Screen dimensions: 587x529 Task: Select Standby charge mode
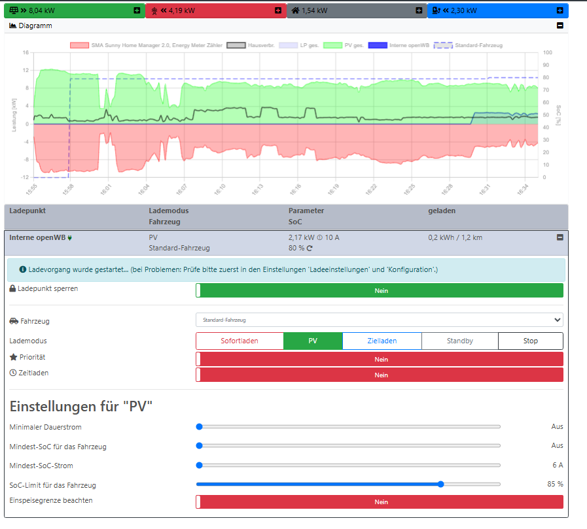tap(459, 341)
